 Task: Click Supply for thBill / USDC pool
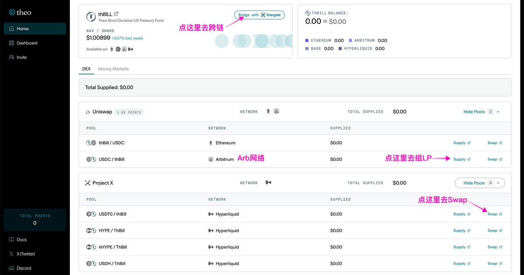pos(462,143)
